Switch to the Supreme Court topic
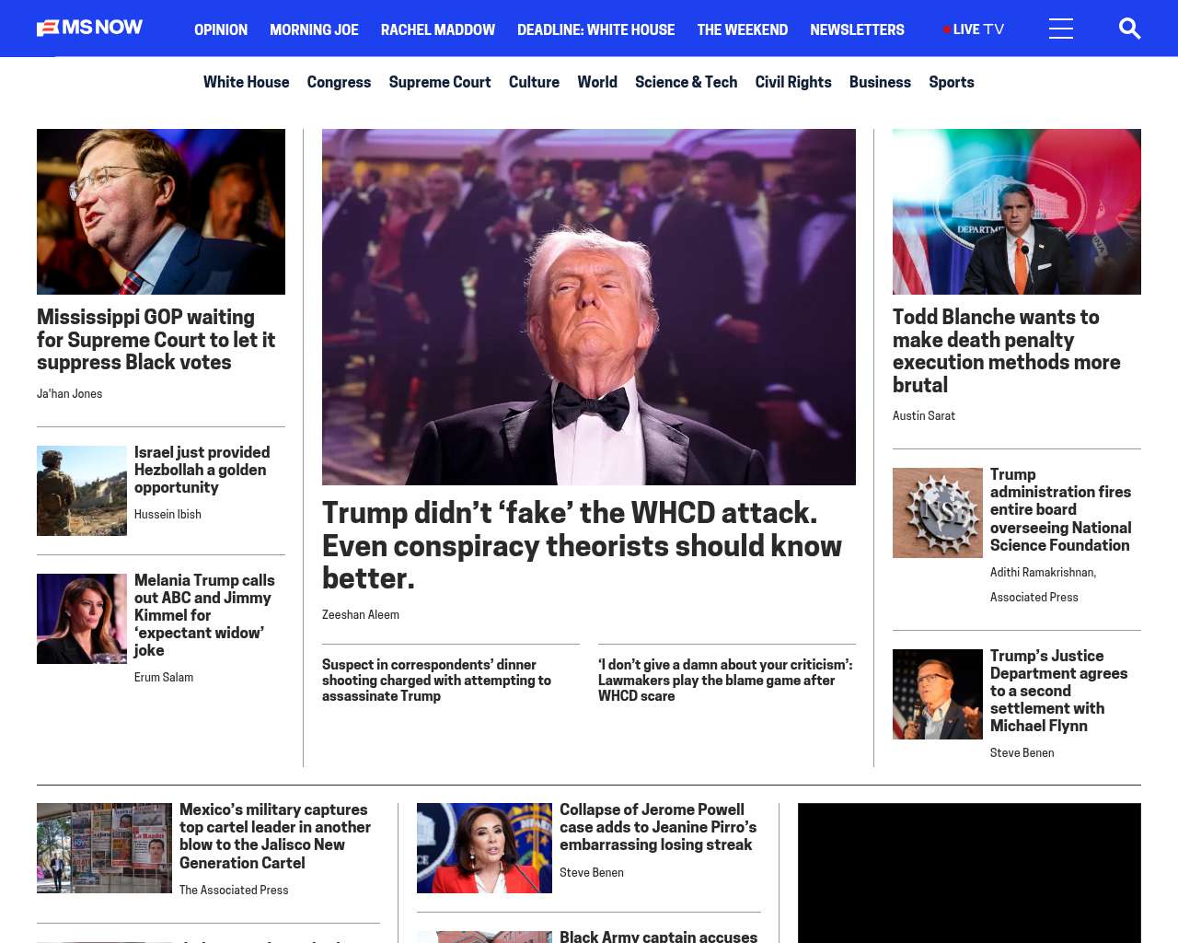Viewport: 1178px width, 943px height. coord(440,82)
